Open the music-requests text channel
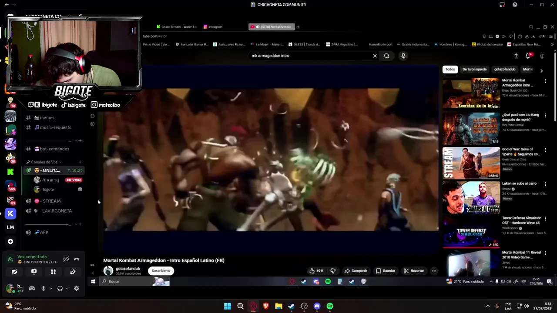The height and width of the screenshot is (313, 557). pyautogui.click(x=54, y=127)
